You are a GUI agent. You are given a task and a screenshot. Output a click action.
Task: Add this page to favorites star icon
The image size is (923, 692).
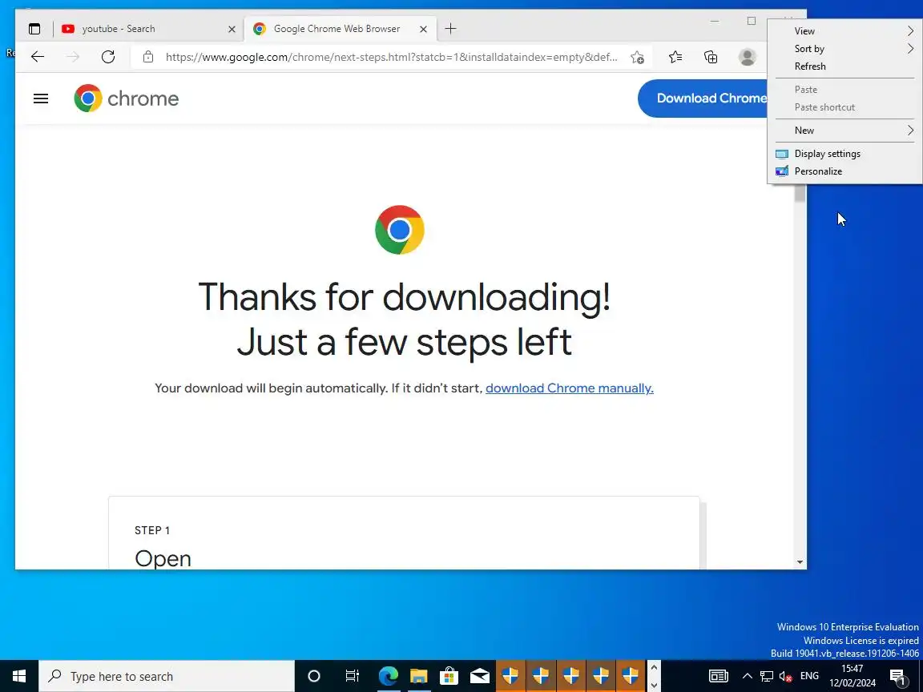click(x=637, y=57)
